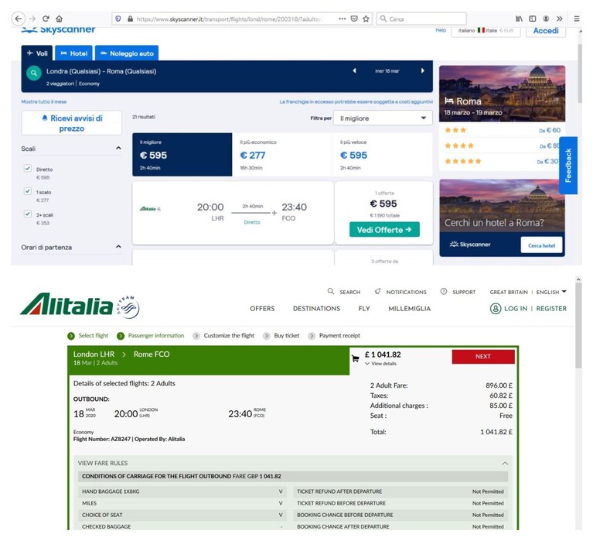Image resolution: width=593 pixels, height=541 pixels.
Task: Open the browser home page icon
Action: pos(60,19)
